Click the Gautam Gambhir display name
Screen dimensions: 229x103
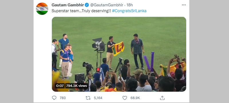tap(68, 5)
